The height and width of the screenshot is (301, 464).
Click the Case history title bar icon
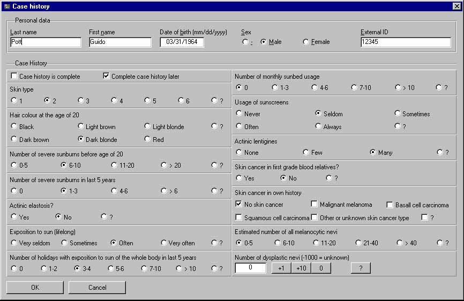[7, 6]
